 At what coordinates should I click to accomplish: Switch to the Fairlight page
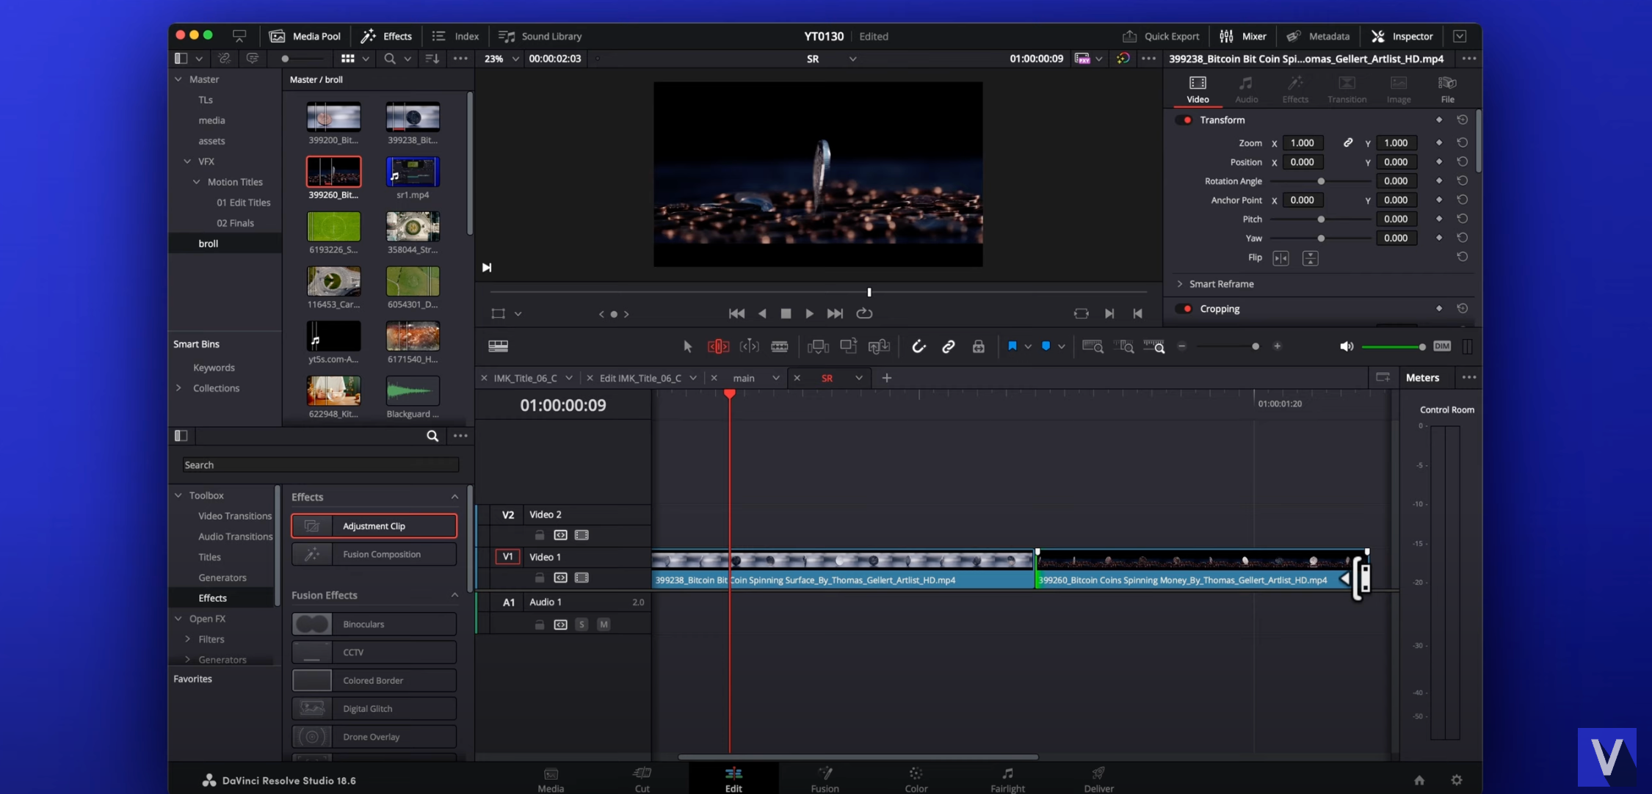[x=1007, y=779]
